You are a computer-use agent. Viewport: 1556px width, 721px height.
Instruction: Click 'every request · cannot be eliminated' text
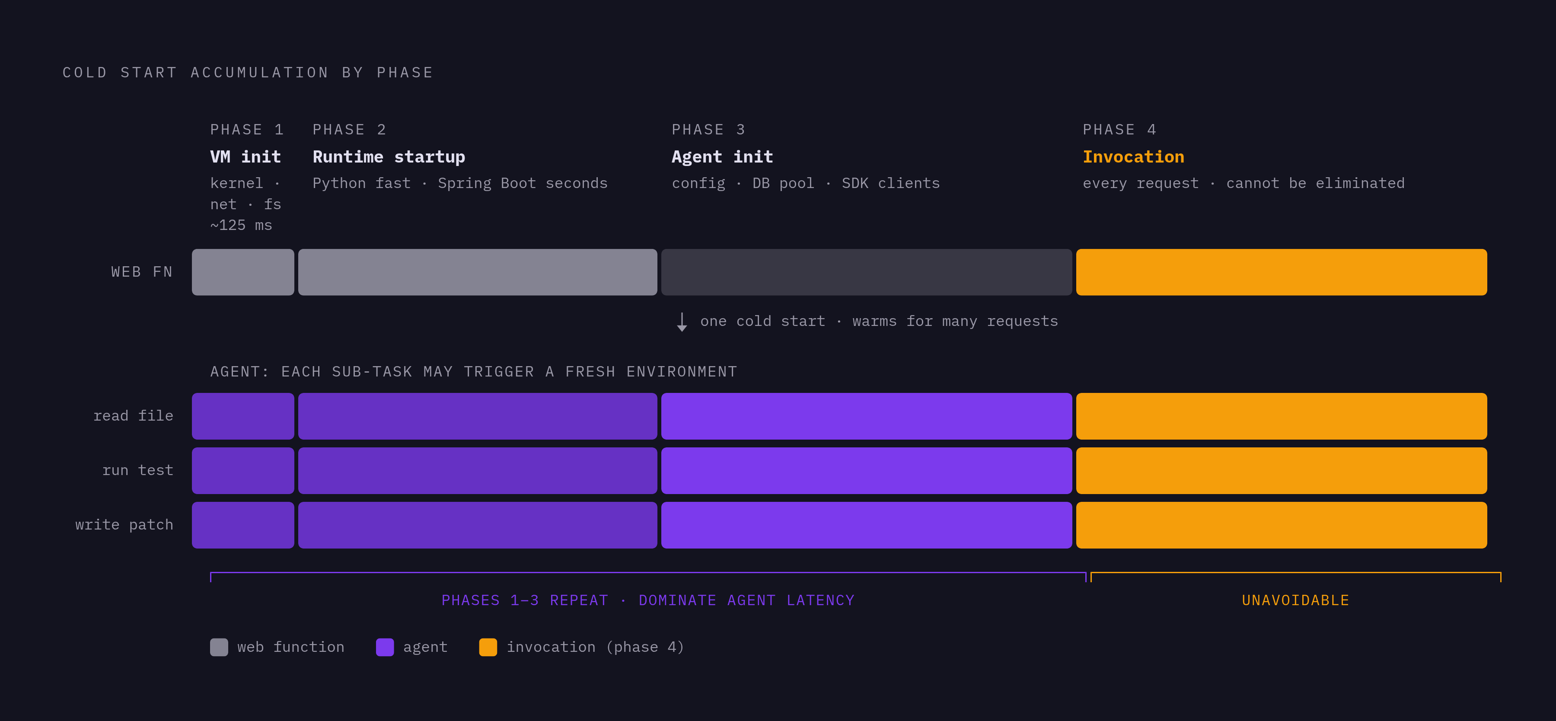point(1244,183)
